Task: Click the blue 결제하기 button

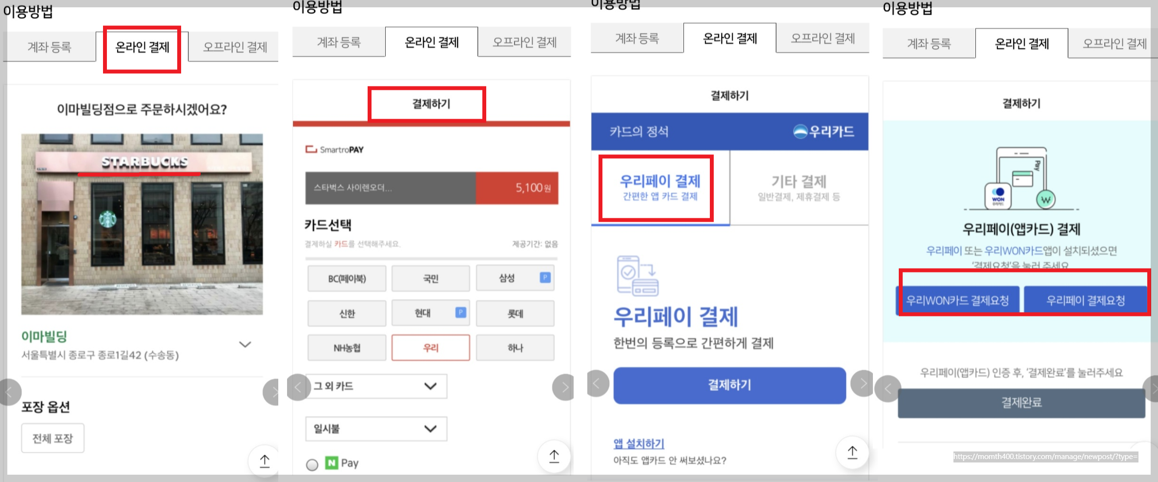Action: tap(729, 385)
